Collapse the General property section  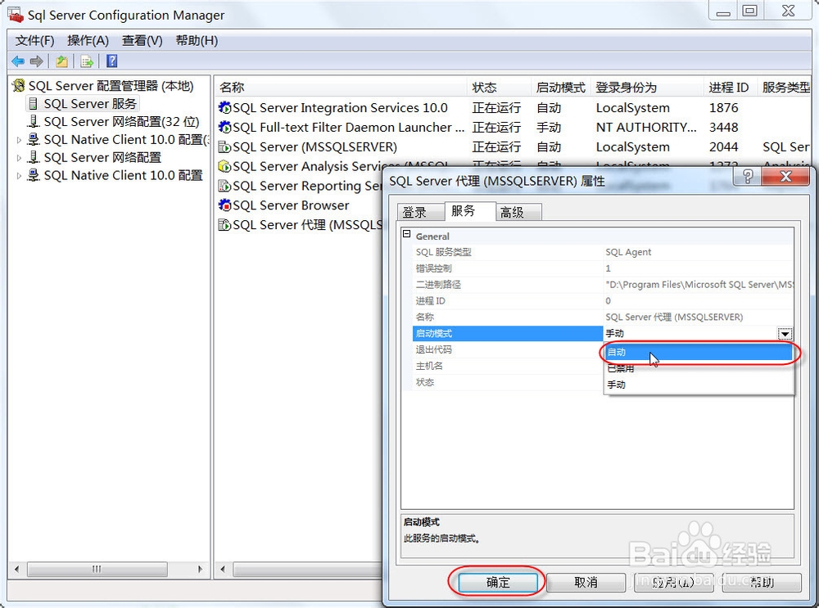point(407,234)
